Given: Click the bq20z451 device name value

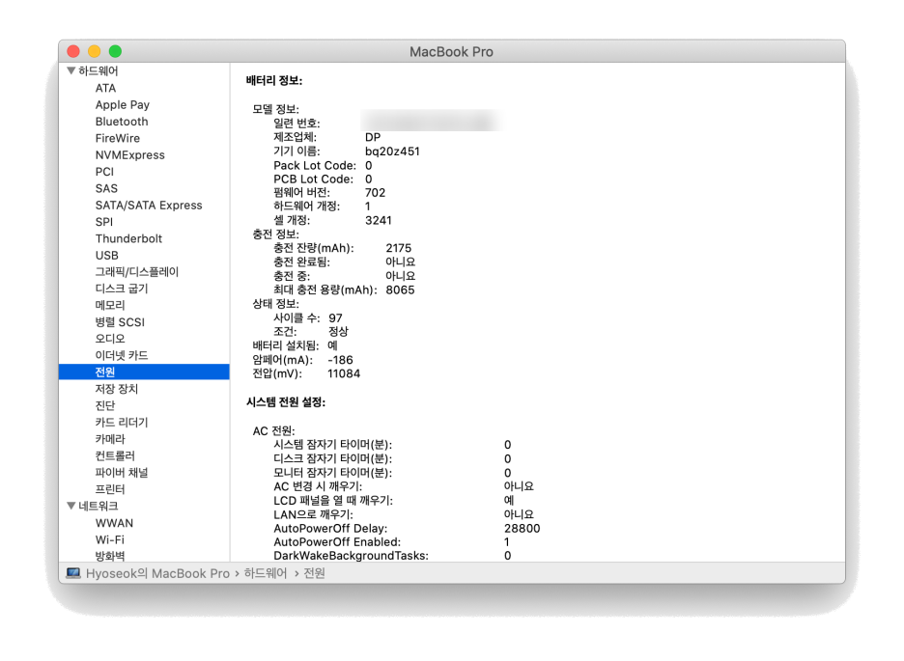Looking at the screenshot, I should tap(392, 151).
